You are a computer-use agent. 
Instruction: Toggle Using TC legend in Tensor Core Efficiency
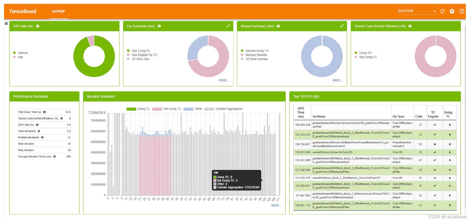(363, 53)
